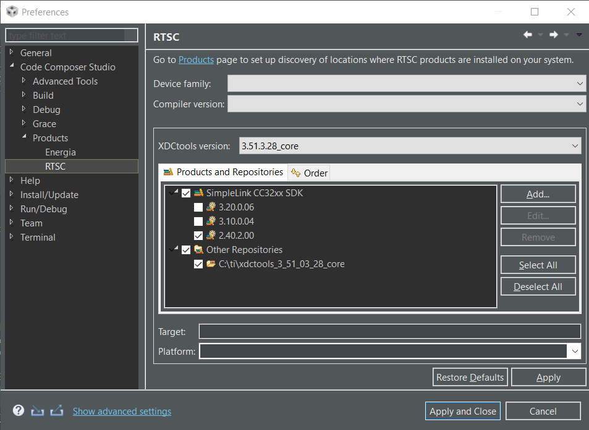Expand the General tree node

pos(11,52)
